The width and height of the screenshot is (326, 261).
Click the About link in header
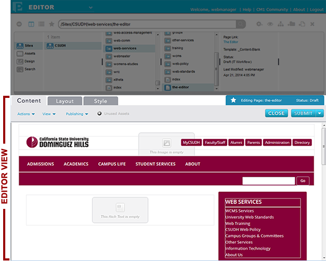(299, 9)
